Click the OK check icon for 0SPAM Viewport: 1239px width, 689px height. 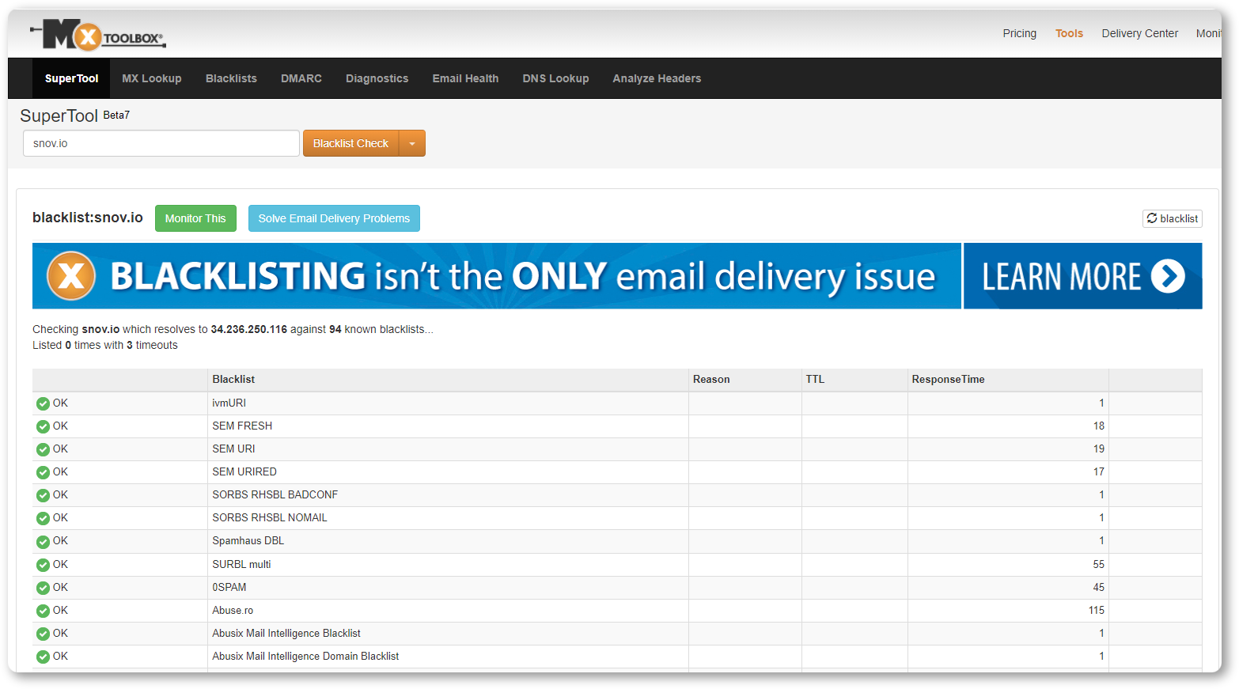point(43,588)
